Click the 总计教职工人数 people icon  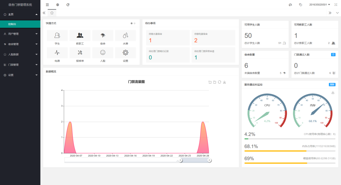click(333, 43)
